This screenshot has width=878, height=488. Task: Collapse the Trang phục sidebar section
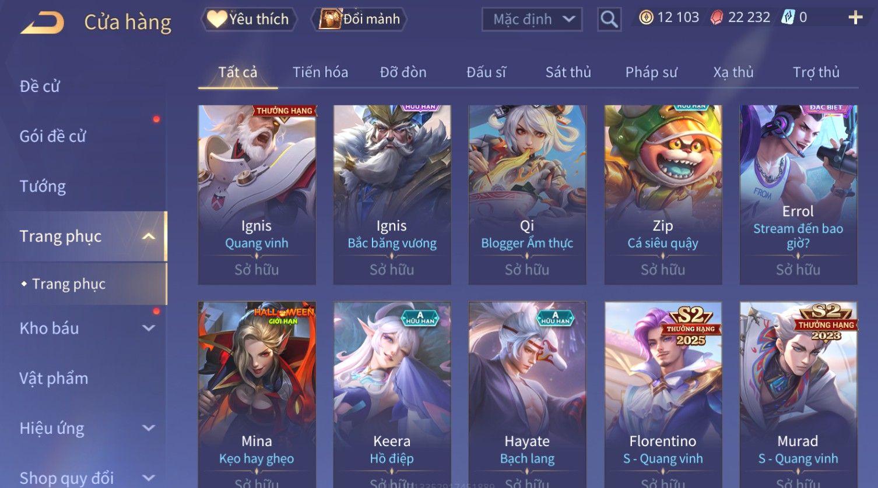click(149, 236)
